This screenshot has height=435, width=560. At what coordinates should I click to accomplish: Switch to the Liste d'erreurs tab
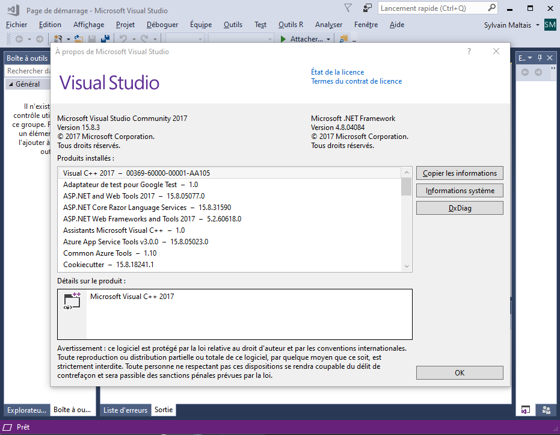[125, 410]
